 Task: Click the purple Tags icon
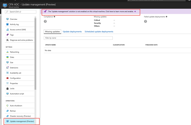[7, 35]
